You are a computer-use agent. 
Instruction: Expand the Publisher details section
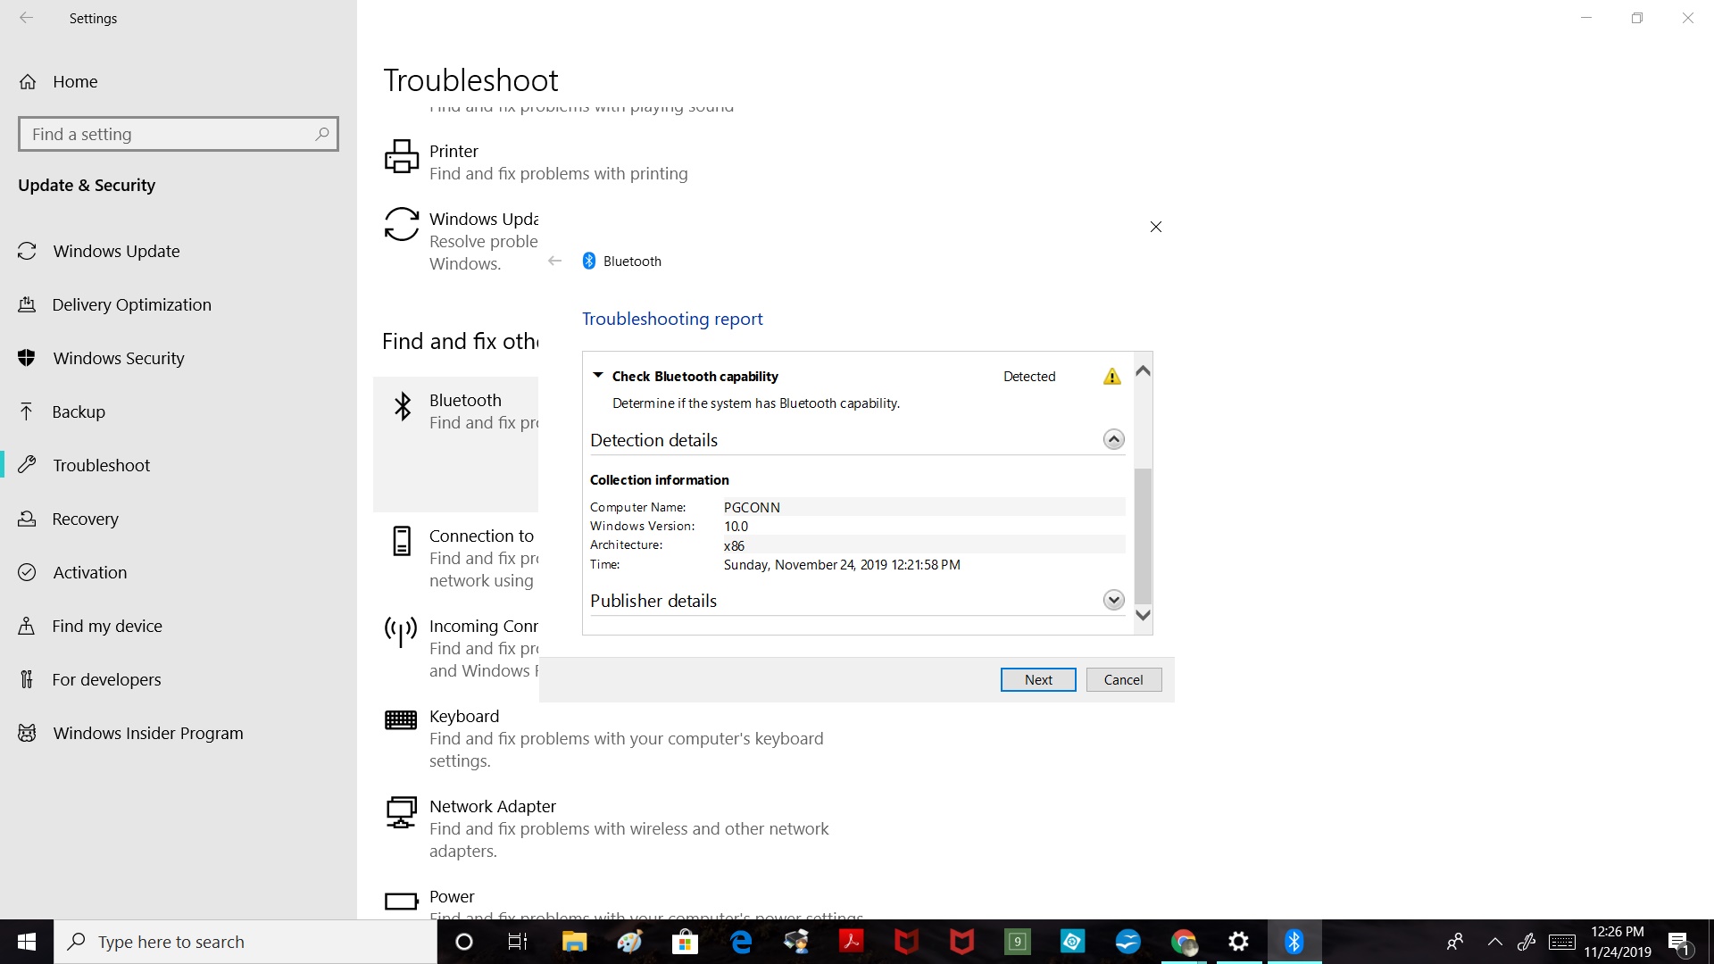(1111, 601)
